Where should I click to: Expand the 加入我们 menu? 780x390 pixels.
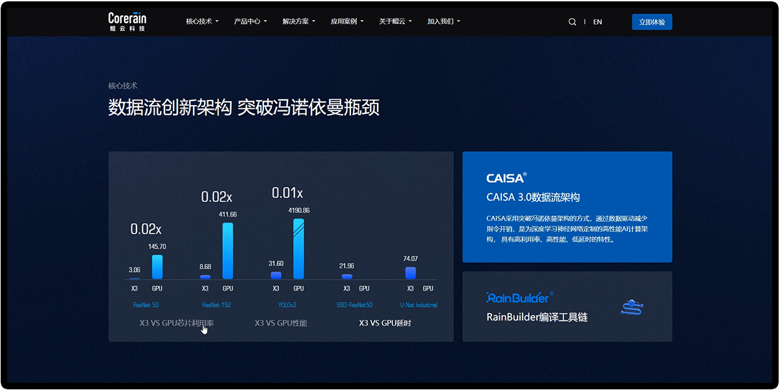[444, 21]
